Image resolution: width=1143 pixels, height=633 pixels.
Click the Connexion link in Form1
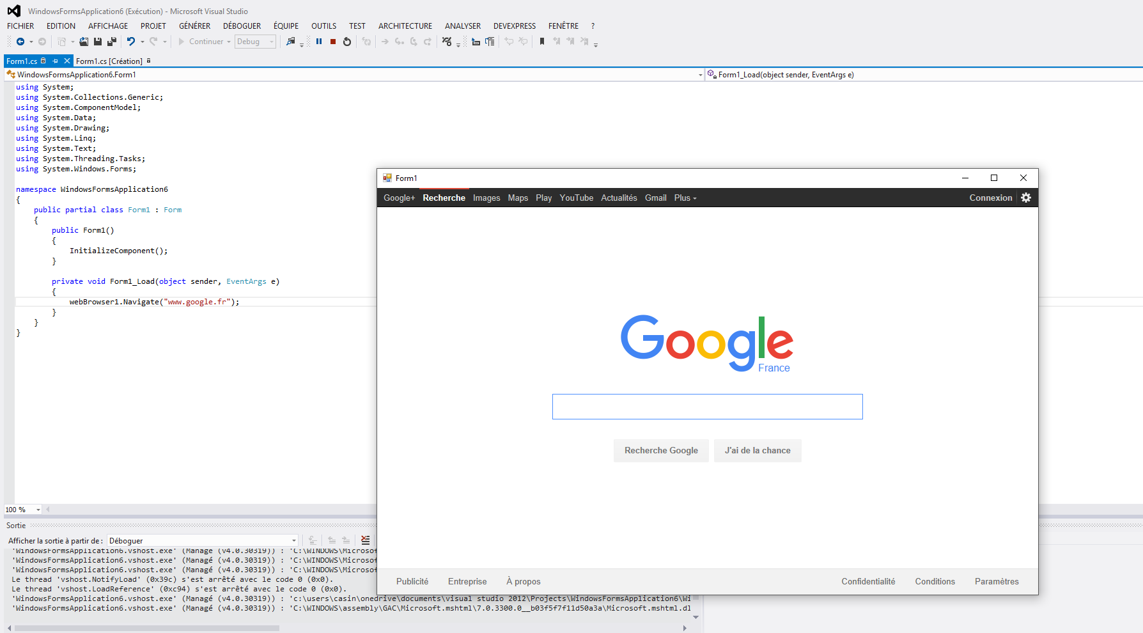point(991,198)
